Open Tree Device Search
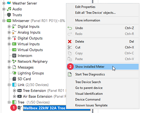The height and width of the screenshot is (113, 141). (x=88, y=82)
